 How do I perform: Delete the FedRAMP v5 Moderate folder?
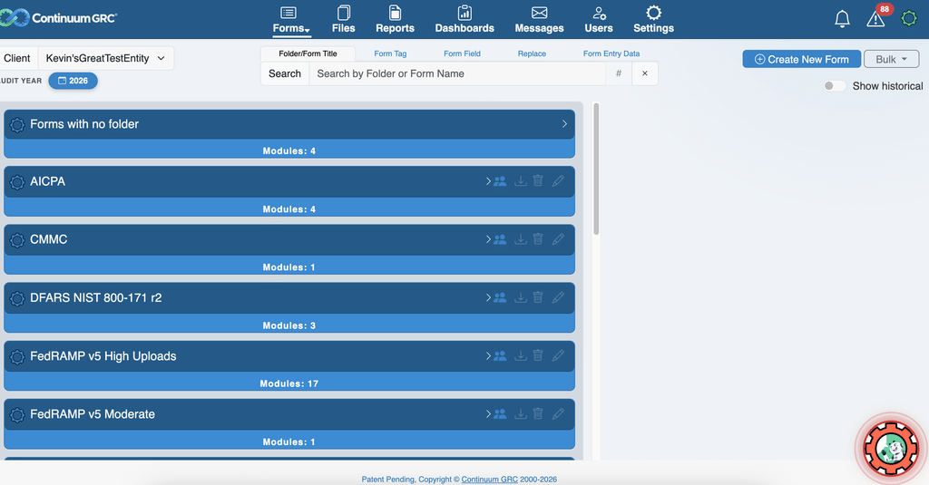pyautogui.click(x=538, y=413)
